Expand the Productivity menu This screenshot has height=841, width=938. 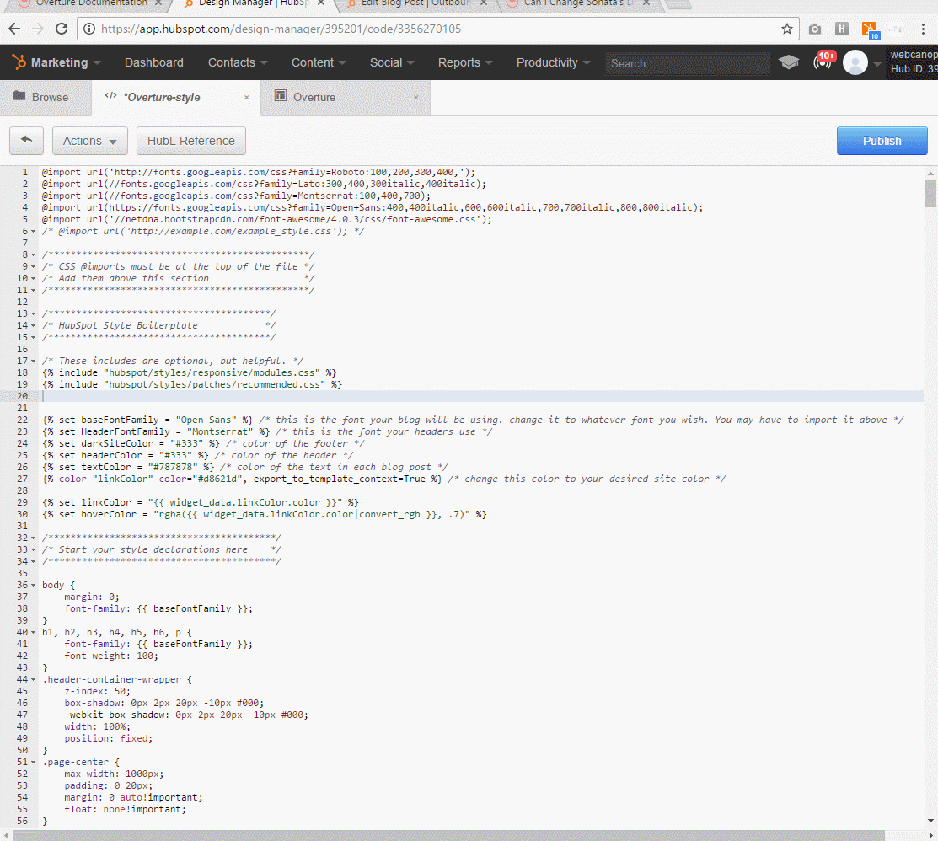coord(554,62)
